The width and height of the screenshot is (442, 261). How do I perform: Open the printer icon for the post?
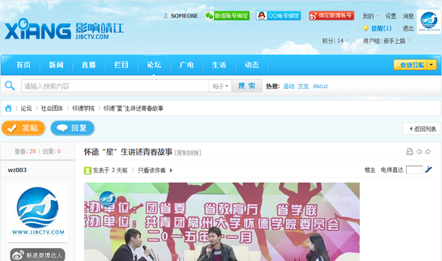(x=409, y=152)
